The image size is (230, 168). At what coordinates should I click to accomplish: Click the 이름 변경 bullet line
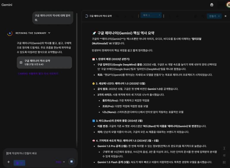(152, 126)
